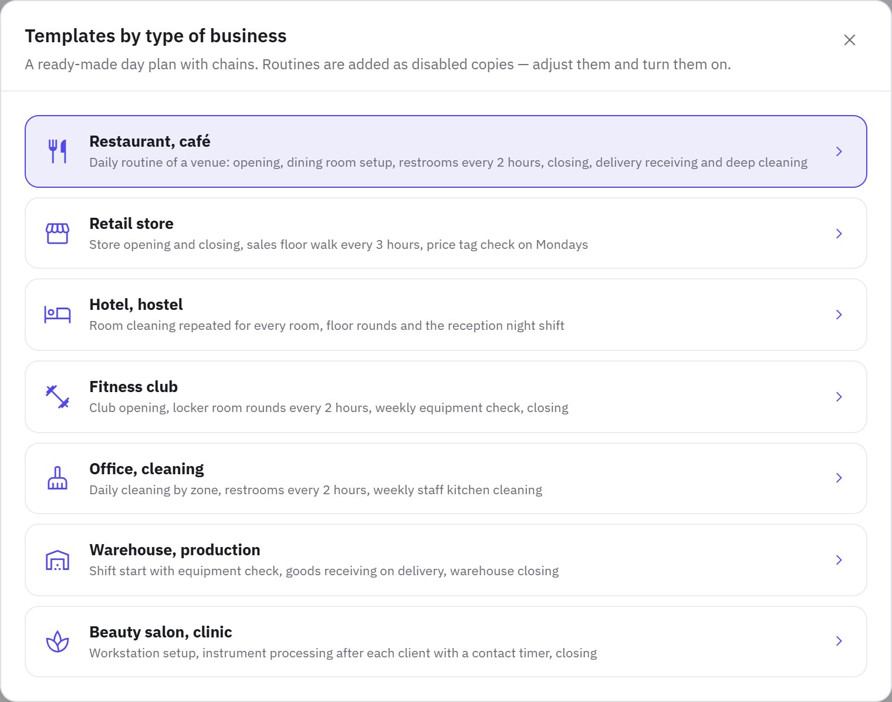Click the 'Room cleaning repeated for every room' description
The height and width of the screenshot is (702, 892).
pyautogui.click(x=327, y=326)
